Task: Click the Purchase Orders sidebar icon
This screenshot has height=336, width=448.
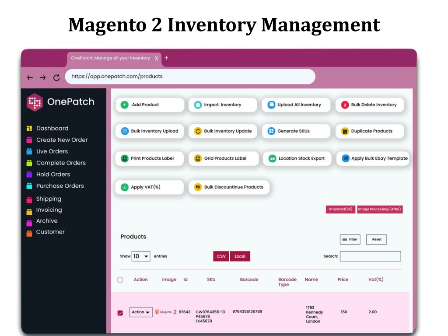Action: (29, 185)
